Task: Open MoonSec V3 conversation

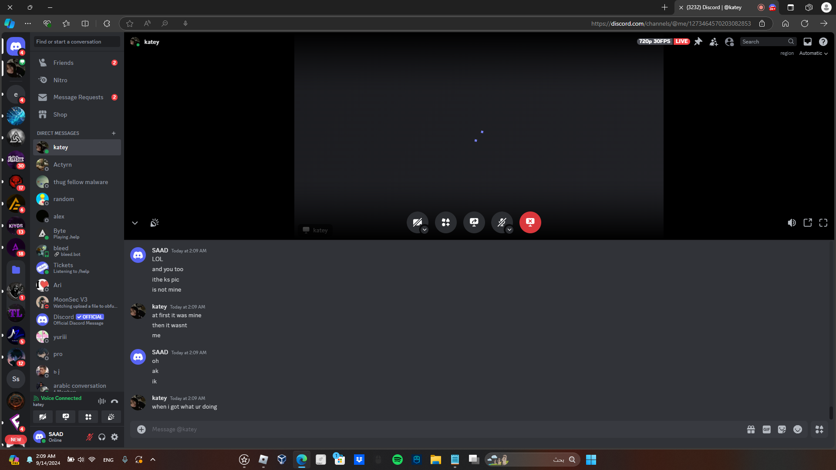Action: pos(77,302)
